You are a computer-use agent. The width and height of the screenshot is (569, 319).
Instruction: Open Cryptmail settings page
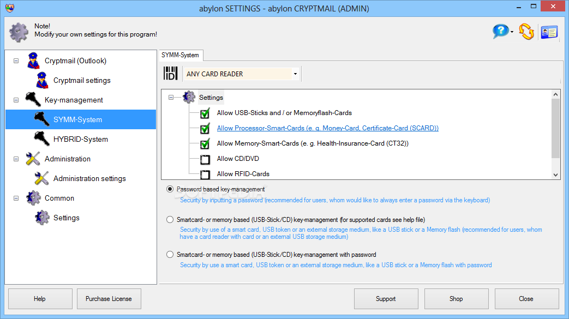[82, 80]
